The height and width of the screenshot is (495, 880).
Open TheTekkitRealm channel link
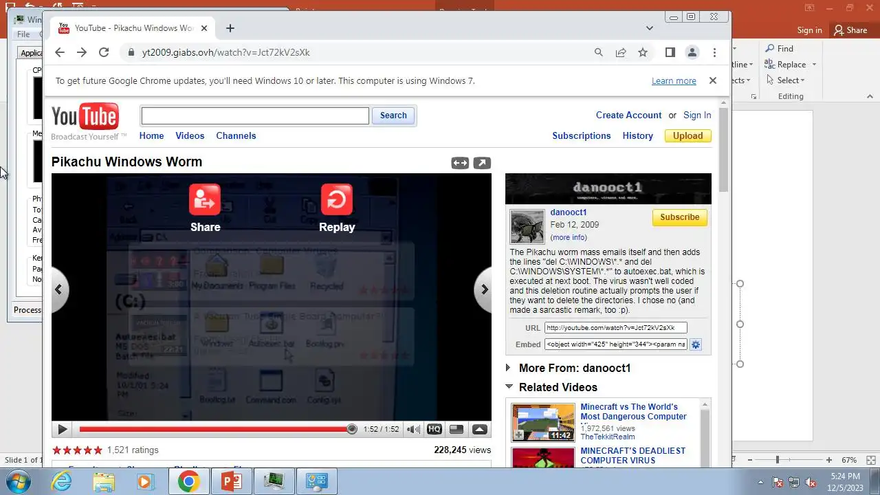coord(608,437)
